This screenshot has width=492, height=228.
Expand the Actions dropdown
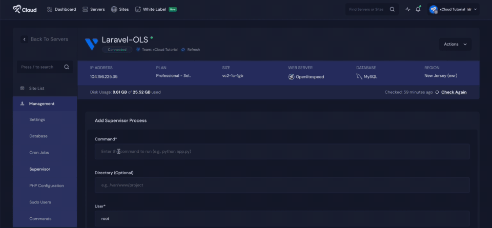[x=455, y=44]
